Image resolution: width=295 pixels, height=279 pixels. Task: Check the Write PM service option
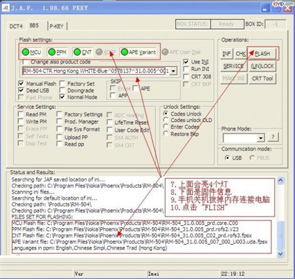(x=20, y=121)
